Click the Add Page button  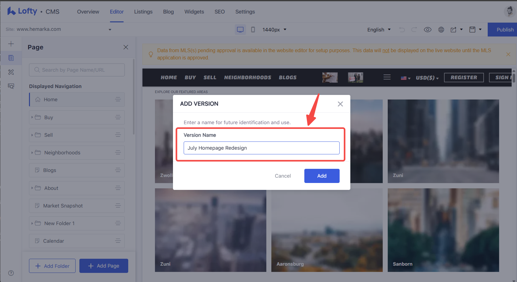click(x=104, y=266)
